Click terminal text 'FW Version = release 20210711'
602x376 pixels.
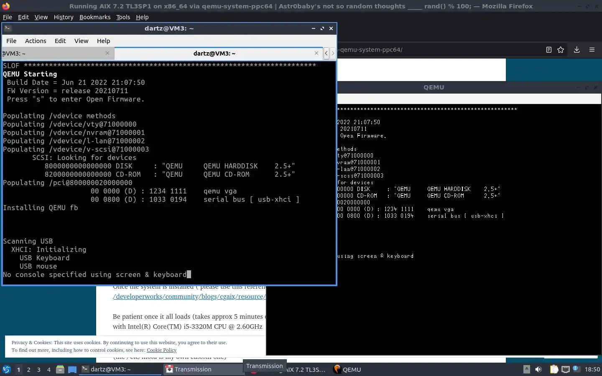tap(68, 91)
